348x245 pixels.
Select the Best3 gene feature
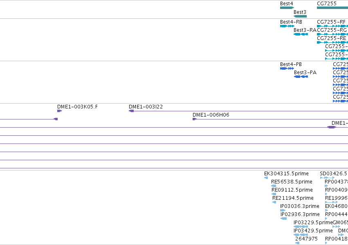(300, 16)
